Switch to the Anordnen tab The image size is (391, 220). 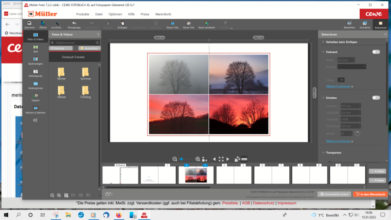(x=365, y=25)
